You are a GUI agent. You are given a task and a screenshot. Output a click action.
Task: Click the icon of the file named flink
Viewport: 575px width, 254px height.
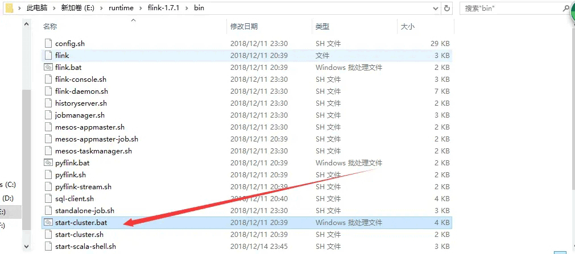tap(48, 55)
